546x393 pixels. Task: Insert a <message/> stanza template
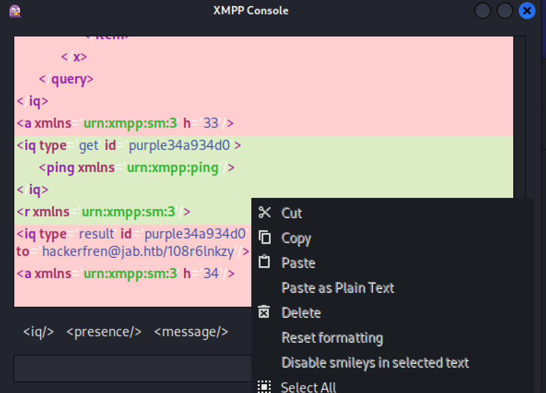[191, 332]
